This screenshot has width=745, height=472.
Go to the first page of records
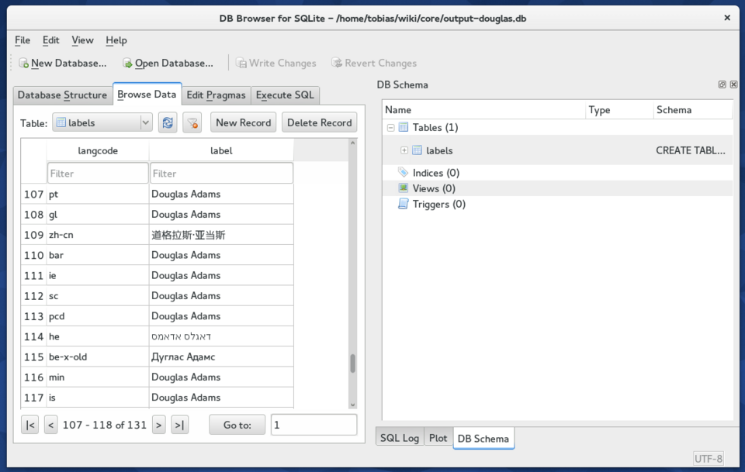coord(30,425)
